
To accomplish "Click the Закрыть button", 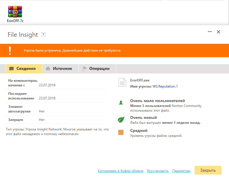I will click(x=208, y=170).
